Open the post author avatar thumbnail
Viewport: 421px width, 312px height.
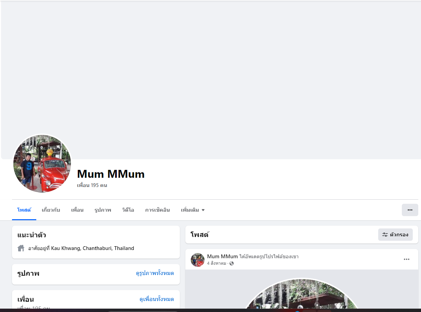click(198, 260)
